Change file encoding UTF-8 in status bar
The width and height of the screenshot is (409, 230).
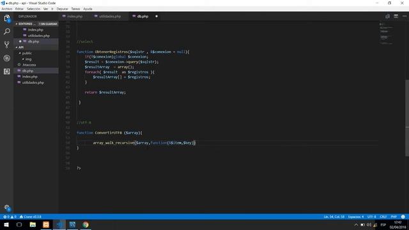click(x=372, y=217)
